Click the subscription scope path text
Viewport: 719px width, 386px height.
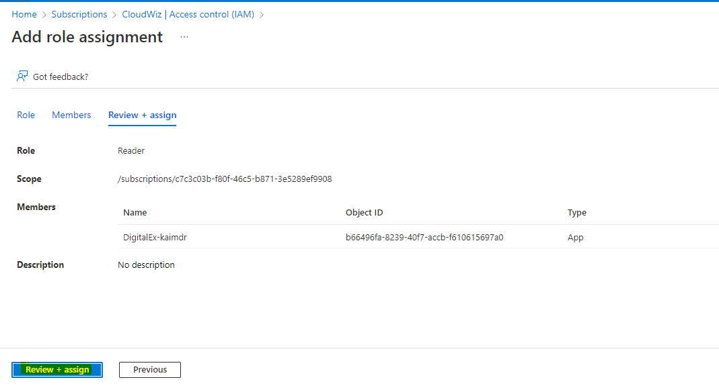click(225, 179)
